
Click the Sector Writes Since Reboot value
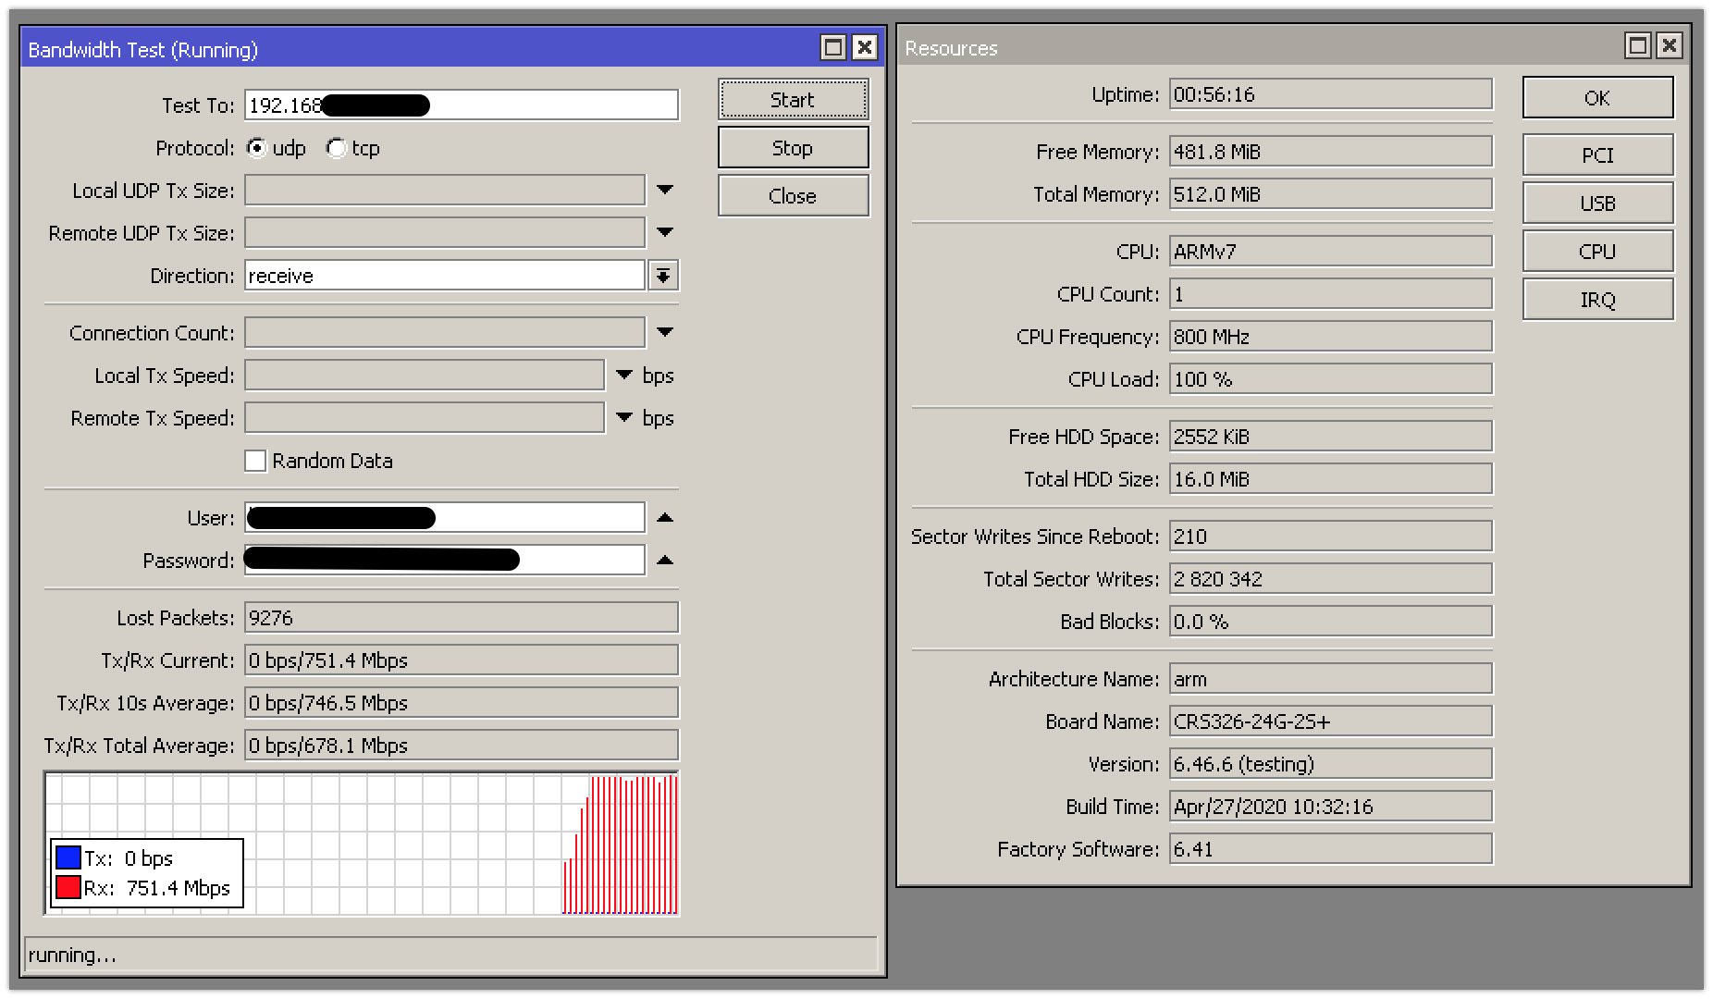pyautogui.click(x=1331, y=536)
